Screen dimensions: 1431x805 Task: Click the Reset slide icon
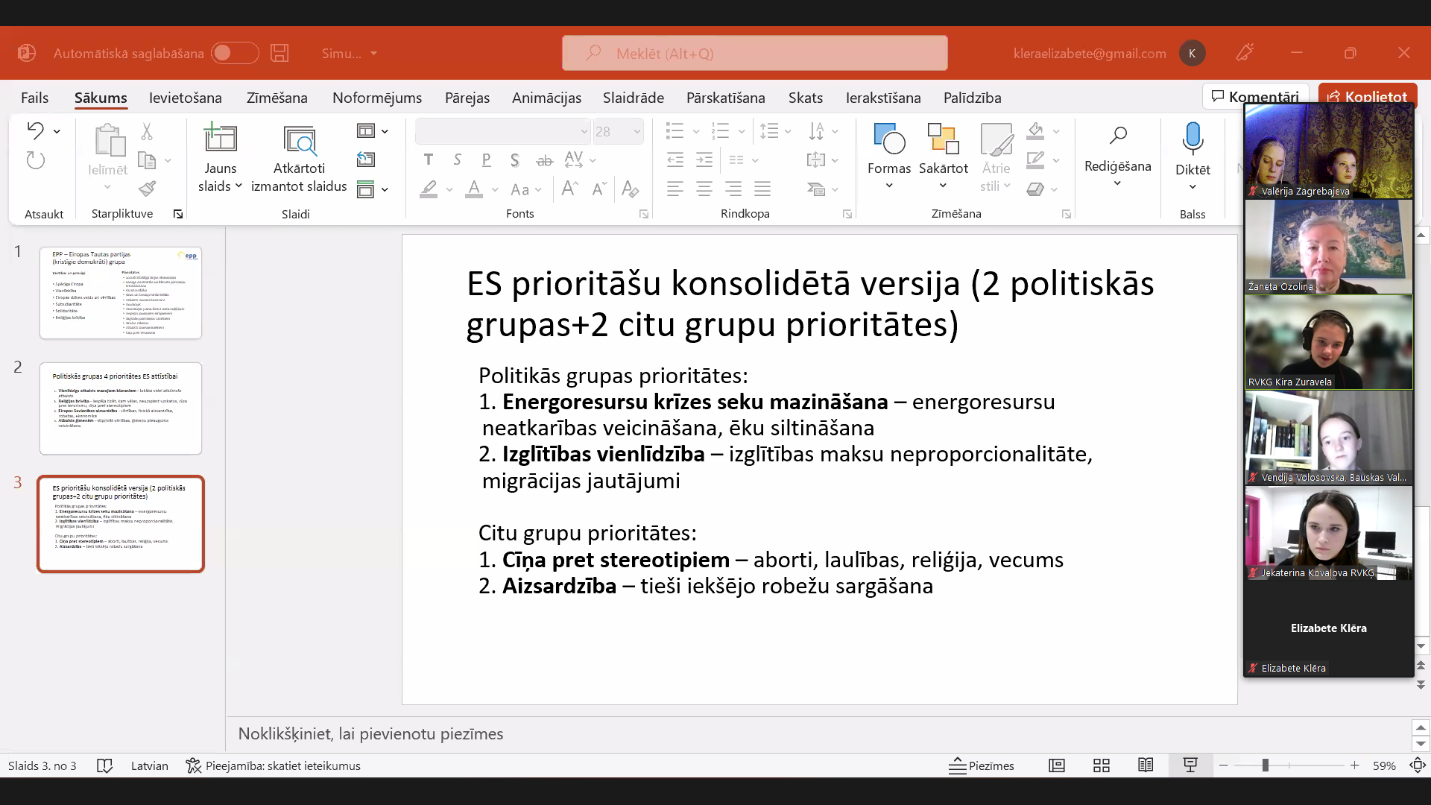[366, 160]
